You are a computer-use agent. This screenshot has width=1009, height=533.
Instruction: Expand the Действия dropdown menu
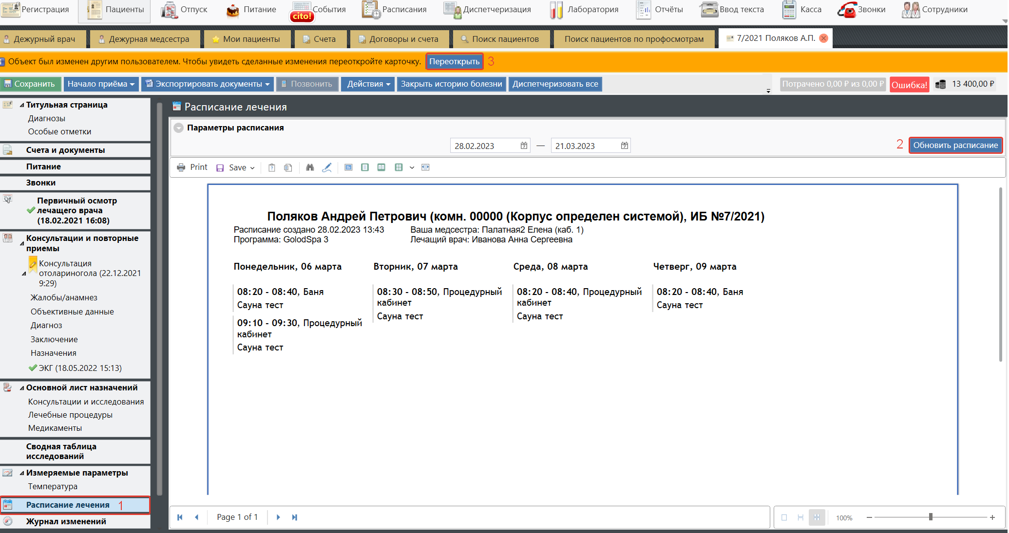[369, 84]
